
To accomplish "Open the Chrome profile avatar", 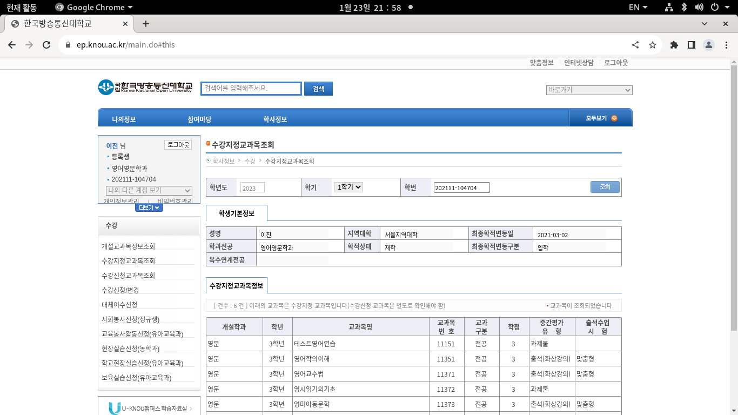I will pyautogui.click(x=709, y=45).
